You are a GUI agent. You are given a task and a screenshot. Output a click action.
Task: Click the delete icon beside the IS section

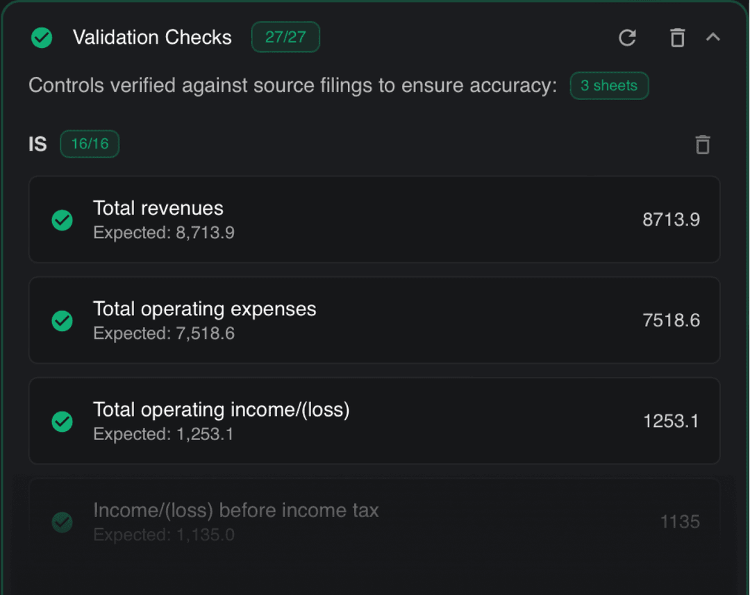tap(702, 144)
